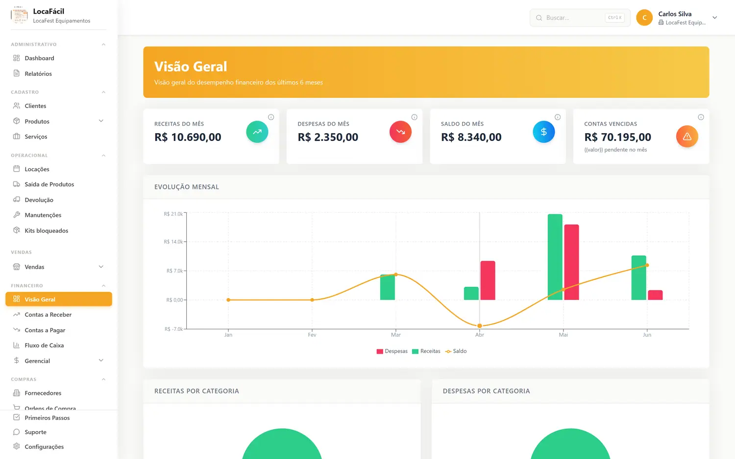Click the info icon on Contas Vencidas card
This screenshot has width=735, height=459.
(701, 117)
